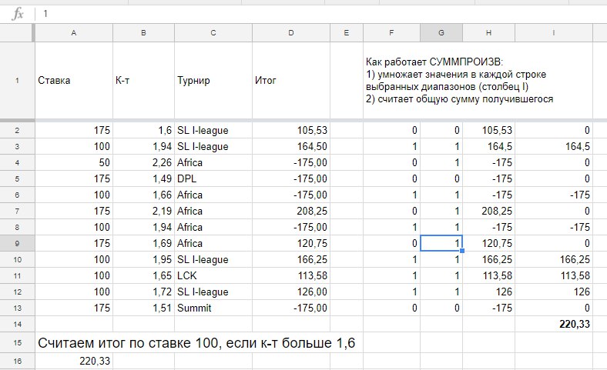Screen dimensions: 607x370
Task: Select column D header
Action: tap(291, 33)
